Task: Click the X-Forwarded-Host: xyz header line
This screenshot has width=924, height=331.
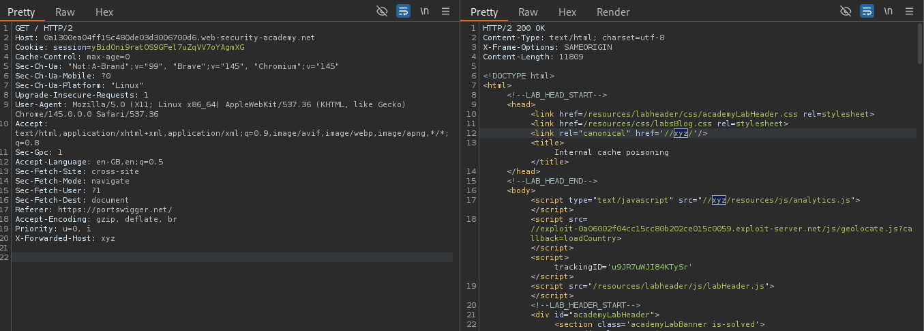Action: click(x=65, y=238)
